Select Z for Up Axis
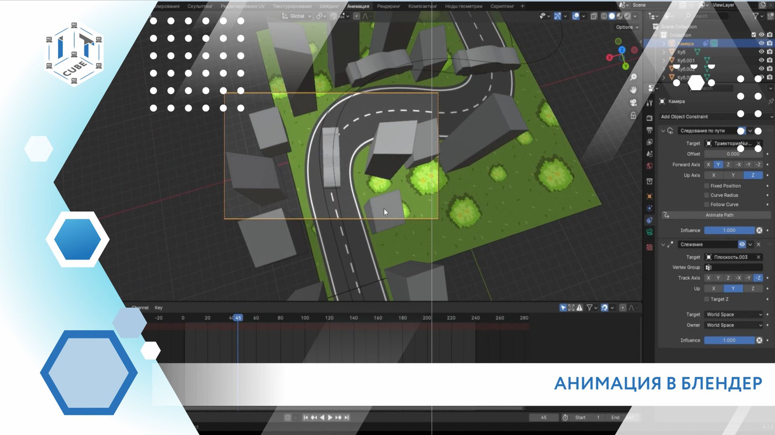This screenshot has height=435, width=775. point(753,175)
